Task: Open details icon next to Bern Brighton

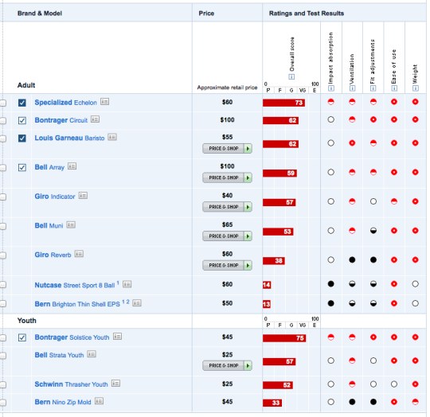Action: (x=137, y=302)
